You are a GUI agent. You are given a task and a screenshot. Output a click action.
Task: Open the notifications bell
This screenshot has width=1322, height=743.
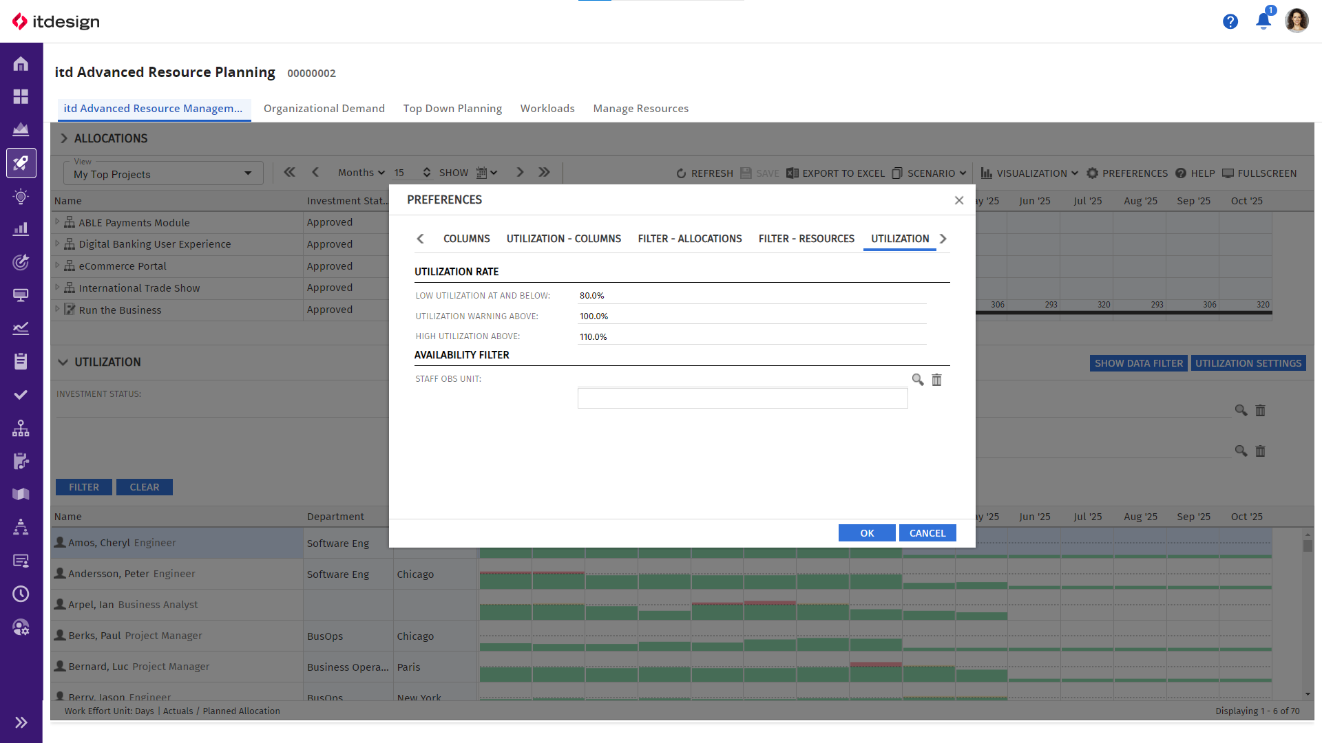pos(1263,21)
